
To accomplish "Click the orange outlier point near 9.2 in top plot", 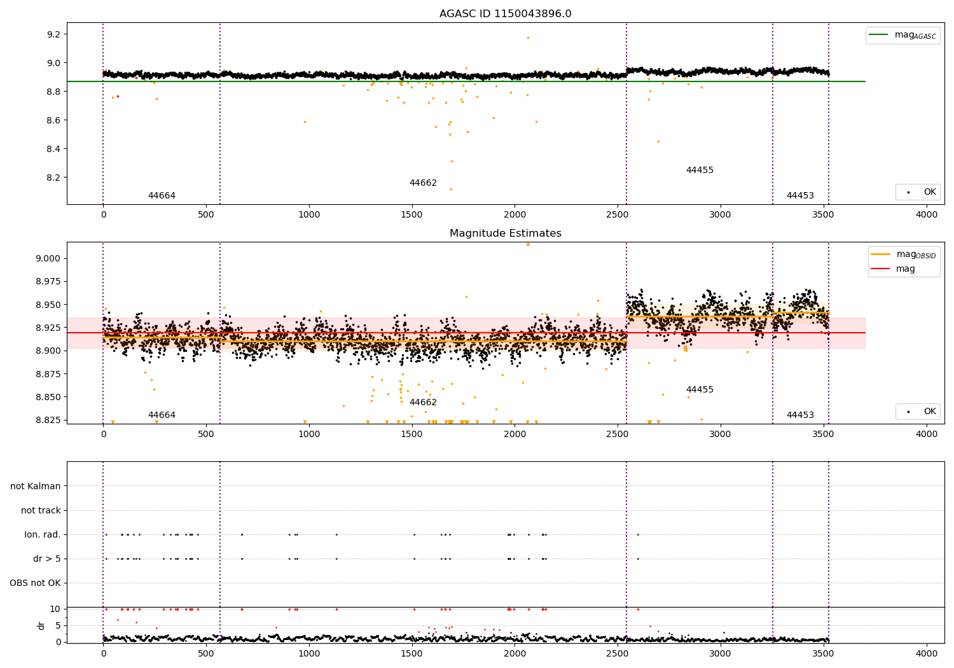I will pyautogui.click(x=528, y=38).
